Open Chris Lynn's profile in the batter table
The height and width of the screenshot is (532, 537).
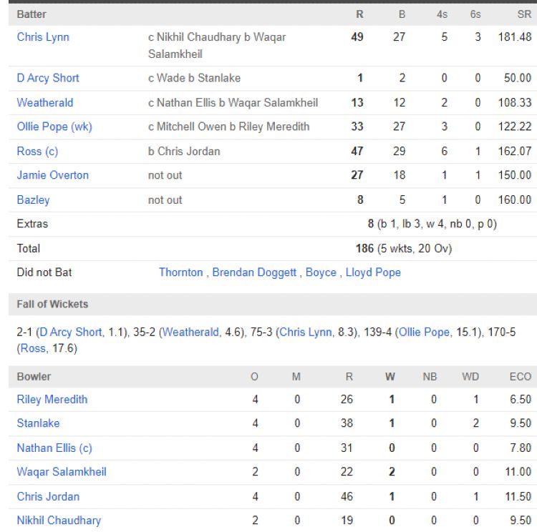coord(43,37)
